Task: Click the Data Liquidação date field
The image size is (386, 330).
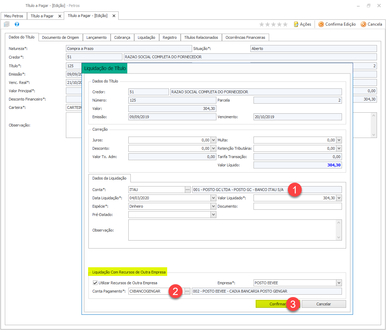Action: [x=170, y=198]
